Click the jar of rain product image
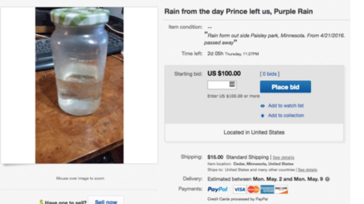This screenshot has height=204, width=364. pyautogui.click(x=79, y=85)
